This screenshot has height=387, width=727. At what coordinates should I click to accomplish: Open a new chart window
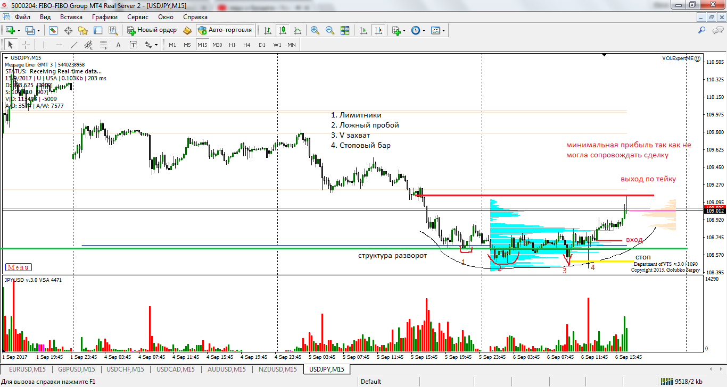point(10,30)
